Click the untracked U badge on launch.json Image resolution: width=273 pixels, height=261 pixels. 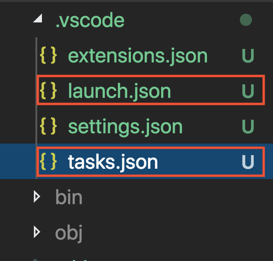click(x=248, y=91)
